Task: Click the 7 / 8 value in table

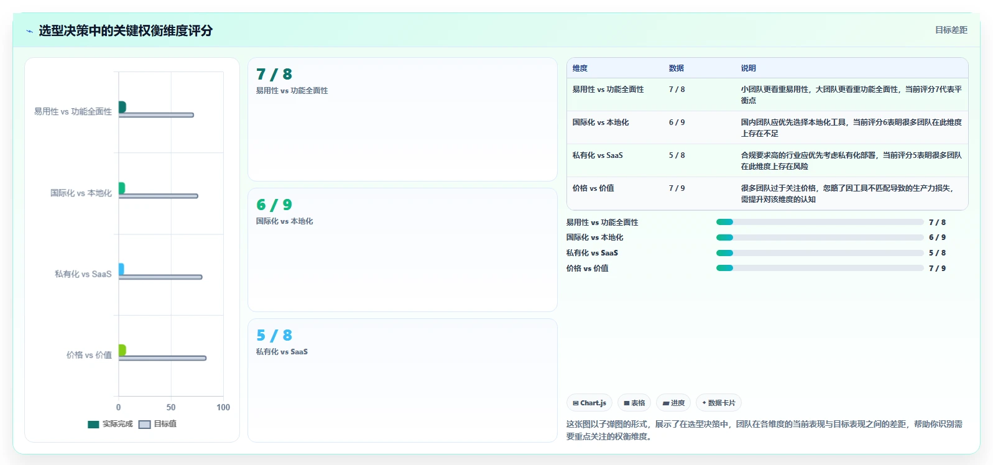Action: 677,90
